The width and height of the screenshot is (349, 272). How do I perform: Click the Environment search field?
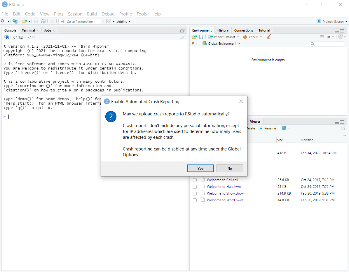pyautogui.click(x=327, y=44)
